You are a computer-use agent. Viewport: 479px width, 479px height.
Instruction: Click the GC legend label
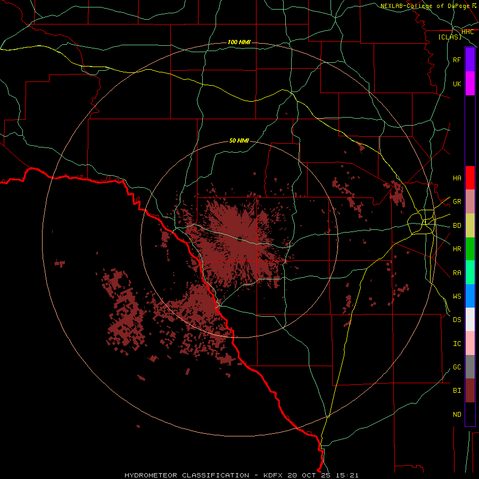coord(457,367)
